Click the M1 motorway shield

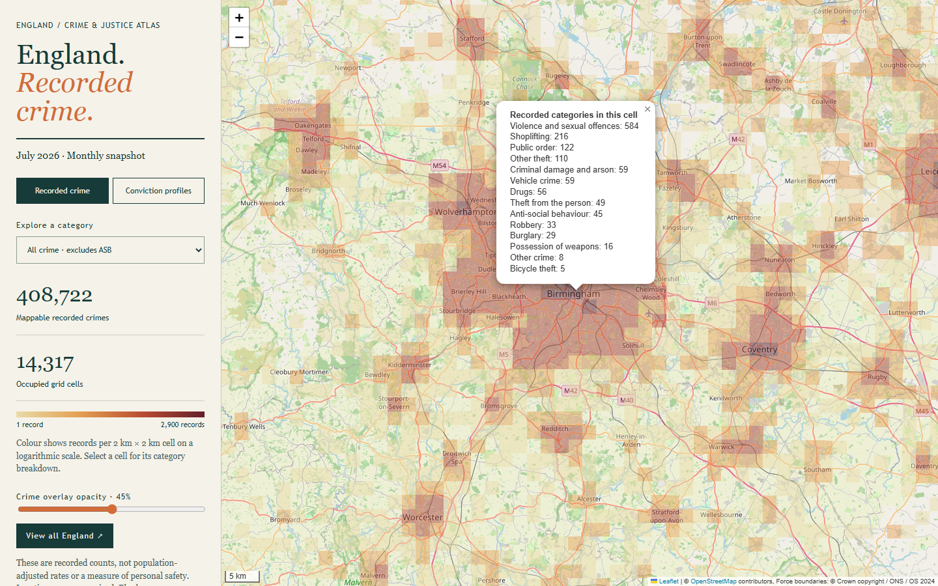[x=868, y=145]
